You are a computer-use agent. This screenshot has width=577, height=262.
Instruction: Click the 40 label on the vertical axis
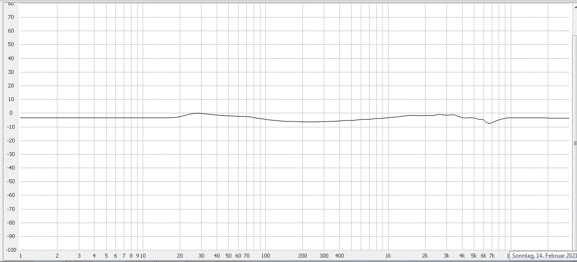10,59
